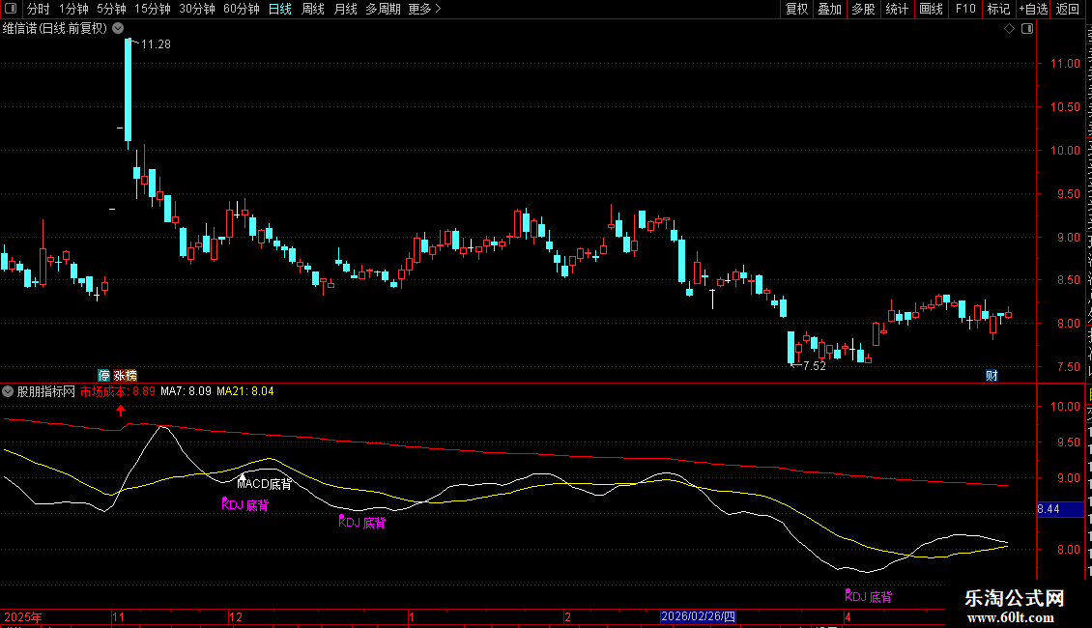Click the 财 financial report marker
Viewport: 1092px width, 628px height.
tap(991, 375)
